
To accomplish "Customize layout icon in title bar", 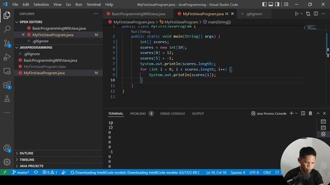I will pyautogui.click(x=286, y=4).
